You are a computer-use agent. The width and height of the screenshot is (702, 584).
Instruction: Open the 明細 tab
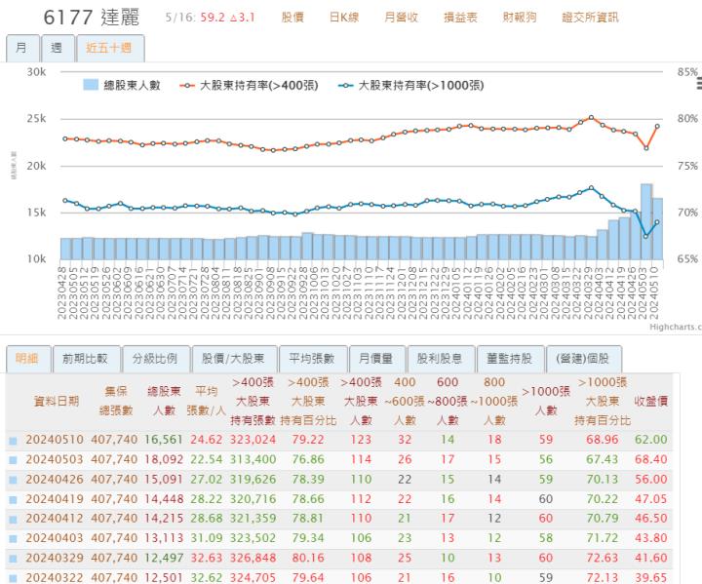[x=27, y=359]
